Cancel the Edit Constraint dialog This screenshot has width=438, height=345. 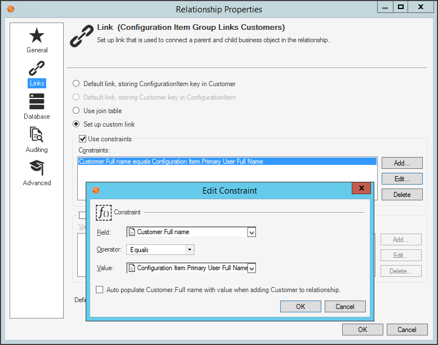[x=345, y=307]
